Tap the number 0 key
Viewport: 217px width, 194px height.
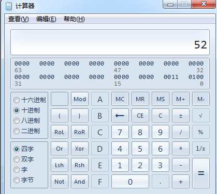coord(130,182)
